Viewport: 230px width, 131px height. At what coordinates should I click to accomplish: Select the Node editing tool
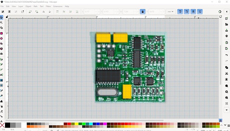pyautogui.click(x=2, y=23)
